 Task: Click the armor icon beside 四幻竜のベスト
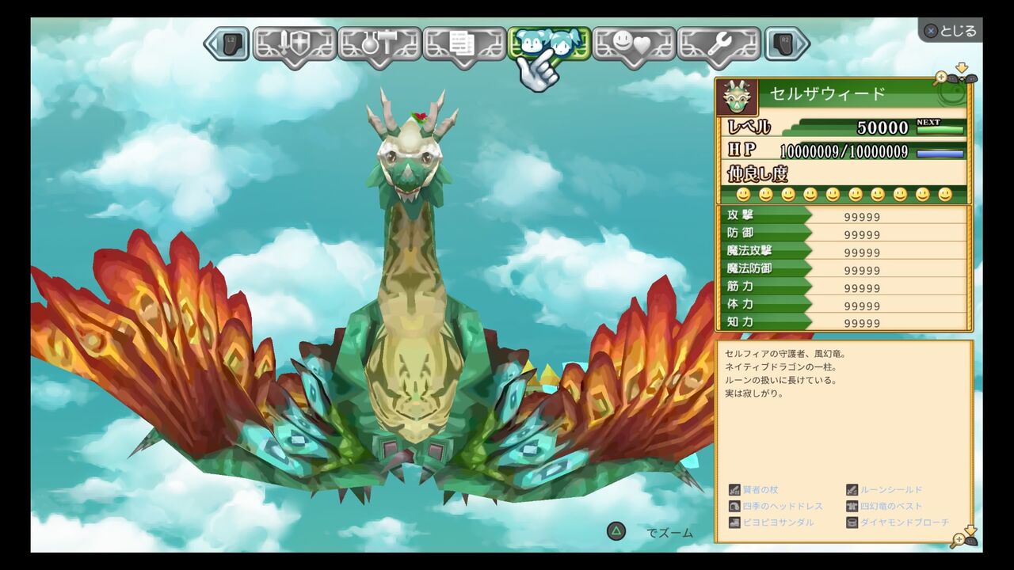[x=852, y=507]
